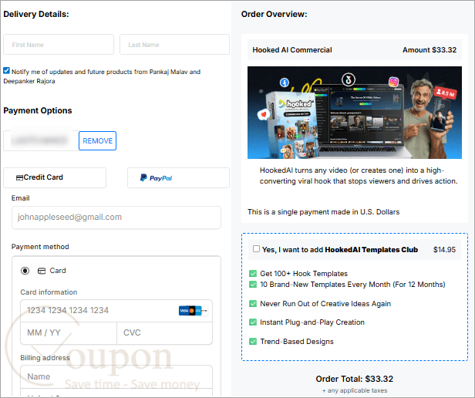Click the 'Order Total: $33.32' text
The image size is (475, 398).
coord(355,379)
